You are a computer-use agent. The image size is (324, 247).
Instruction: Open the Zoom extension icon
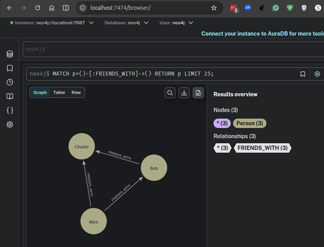coord(248,8)
